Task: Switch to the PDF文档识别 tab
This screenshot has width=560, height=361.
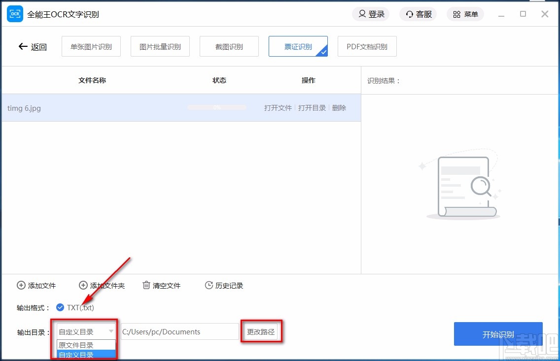Action: pyautogui.click(x=367, y=46)
